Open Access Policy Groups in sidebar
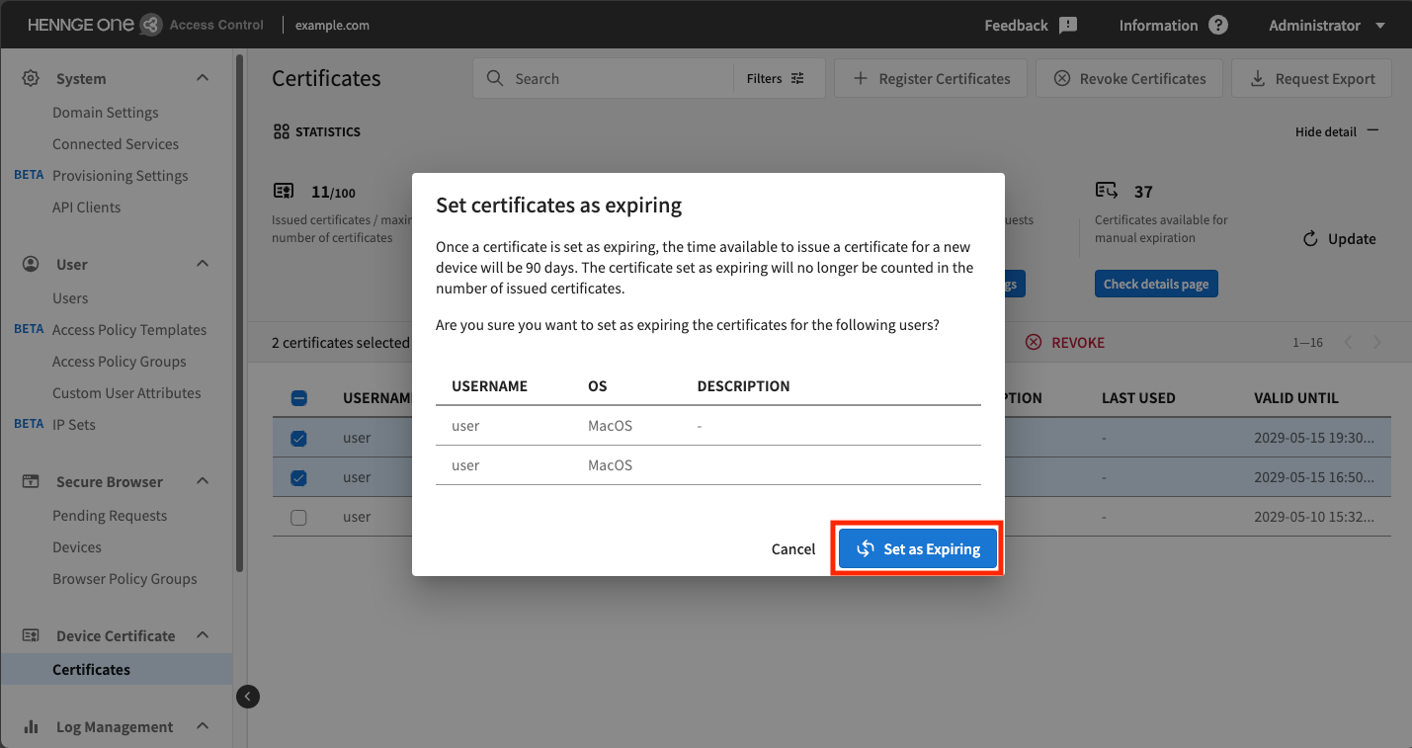 (120, 362)
